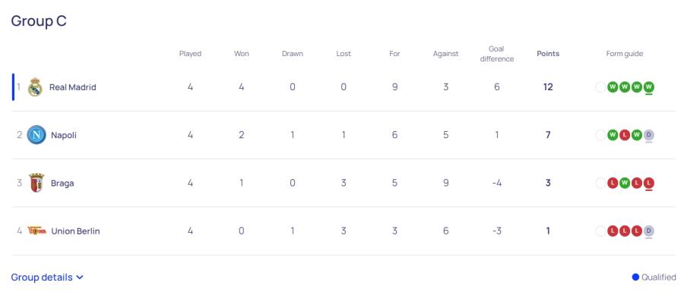Select Braga's latest loss form badge
Viewport: 684px width, 295px height.
coord(649,183)
